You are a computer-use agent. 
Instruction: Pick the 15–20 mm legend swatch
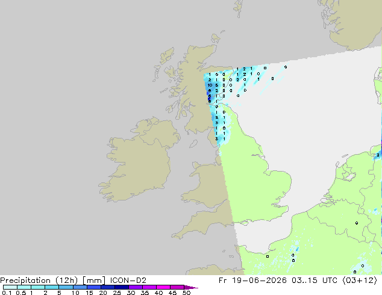click(x=93, y=287)
